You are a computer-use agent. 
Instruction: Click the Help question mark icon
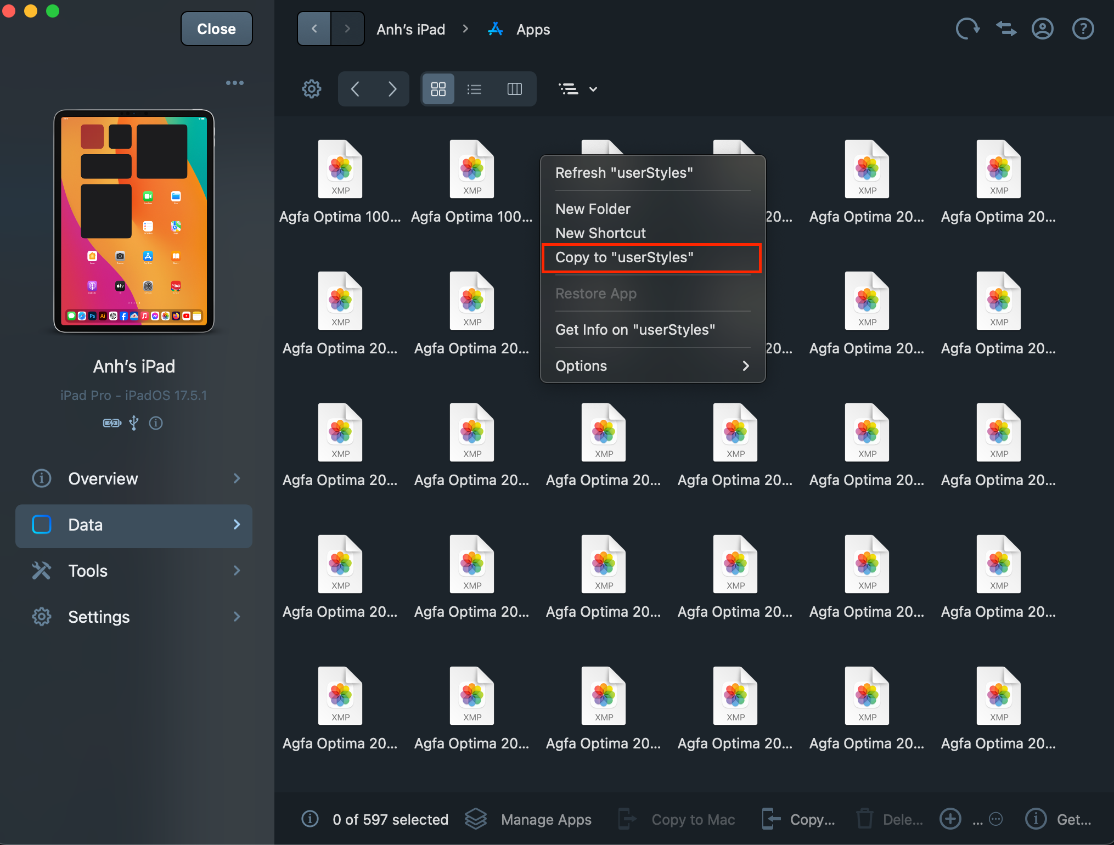[1082, 29]
